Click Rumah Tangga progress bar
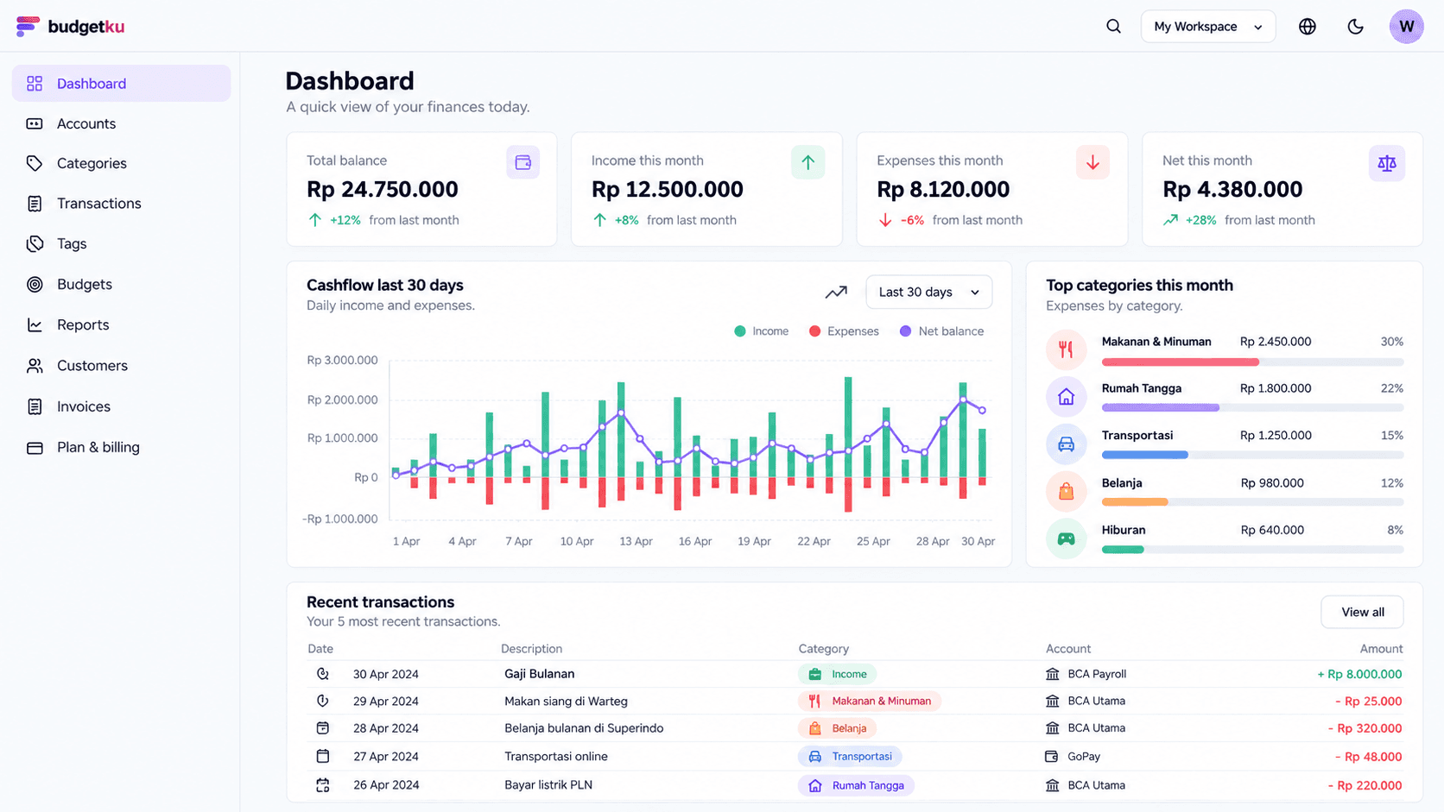1444x812 pixels. pos(1252,407)
